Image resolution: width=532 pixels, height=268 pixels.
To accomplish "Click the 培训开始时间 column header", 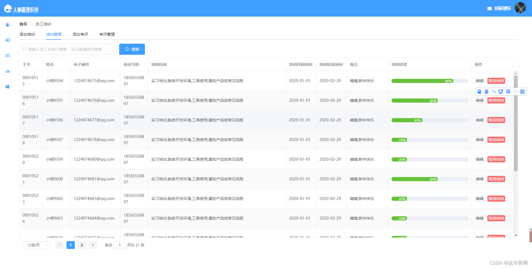I will [301, 64].
